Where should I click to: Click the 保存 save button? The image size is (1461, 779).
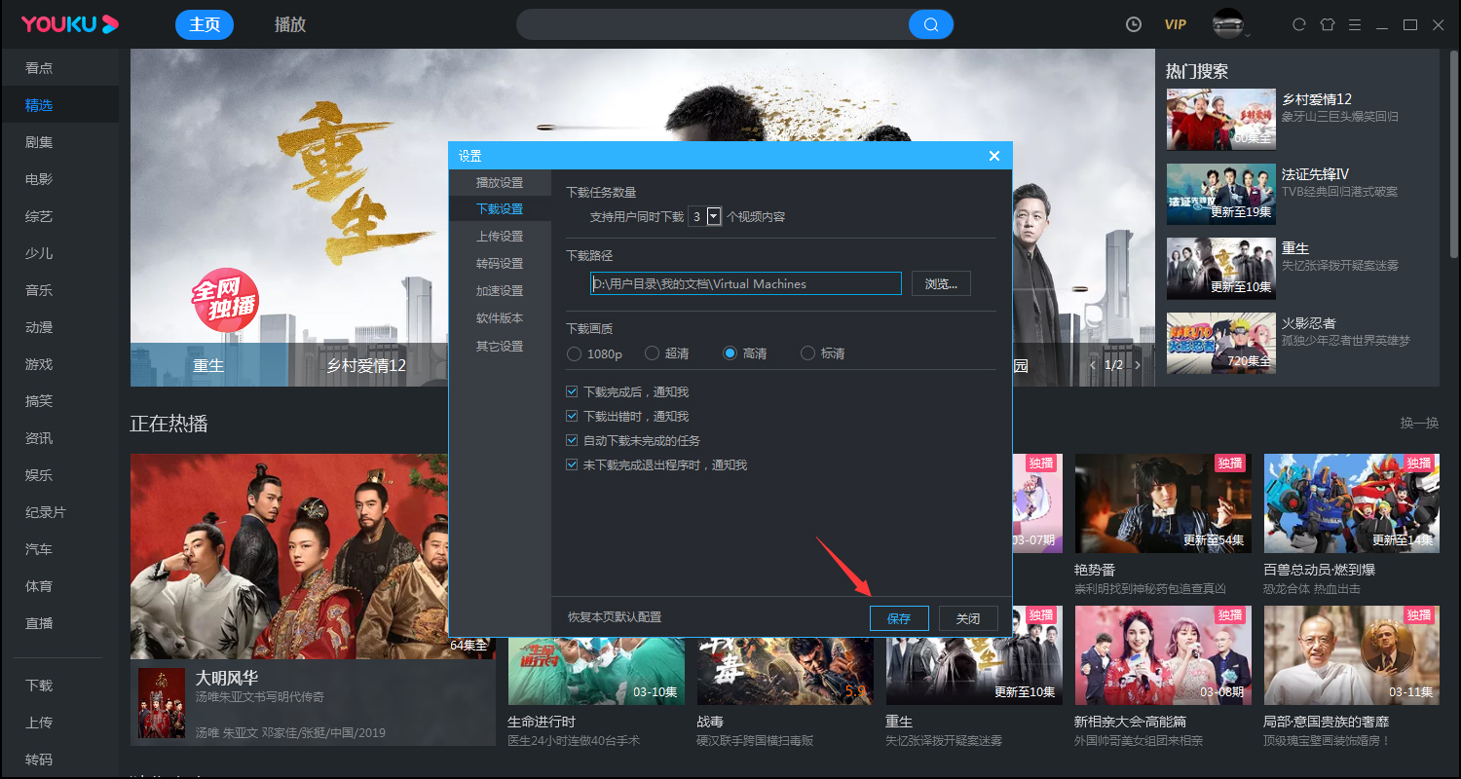point(898,617)
